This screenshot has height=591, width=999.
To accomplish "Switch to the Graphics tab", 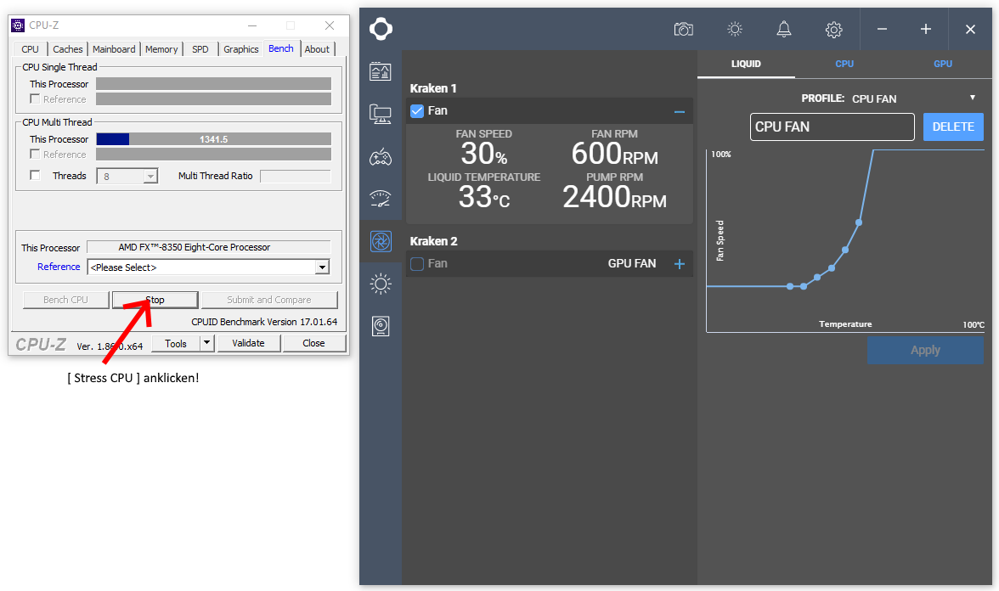I will (241, 49).
